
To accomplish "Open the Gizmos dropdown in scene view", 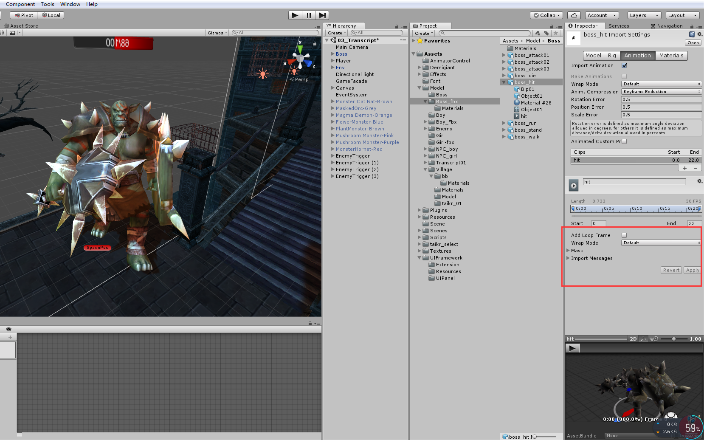I will 217,33.
